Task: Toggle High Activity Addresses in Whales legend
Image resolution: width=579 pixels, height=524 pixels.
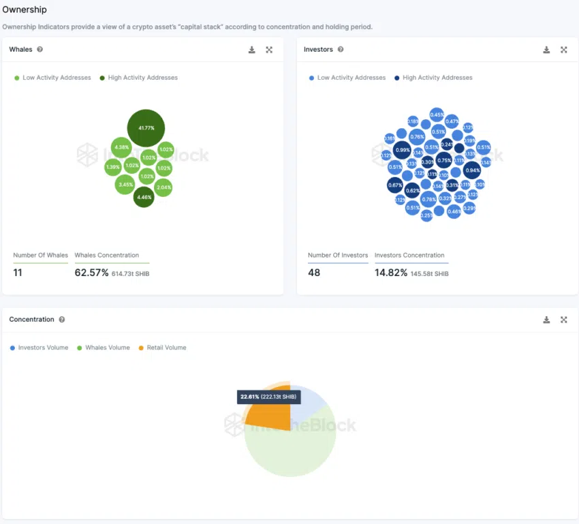Action: (x=139, y=78)
